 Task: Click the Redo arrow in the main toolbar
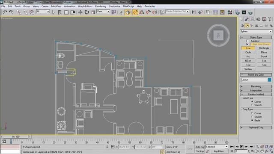[11, 12]
